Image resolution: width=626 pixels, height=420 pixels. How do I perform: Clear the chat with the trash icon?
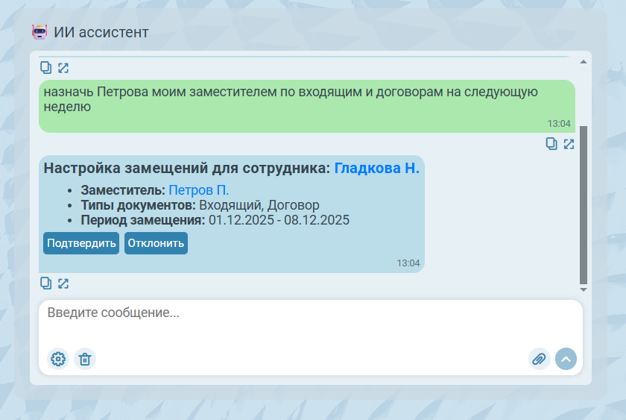click(85, 359)
